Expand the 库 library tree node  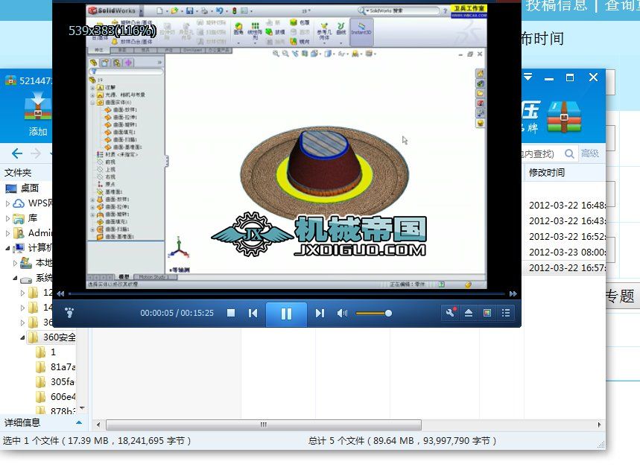point(7,218)
